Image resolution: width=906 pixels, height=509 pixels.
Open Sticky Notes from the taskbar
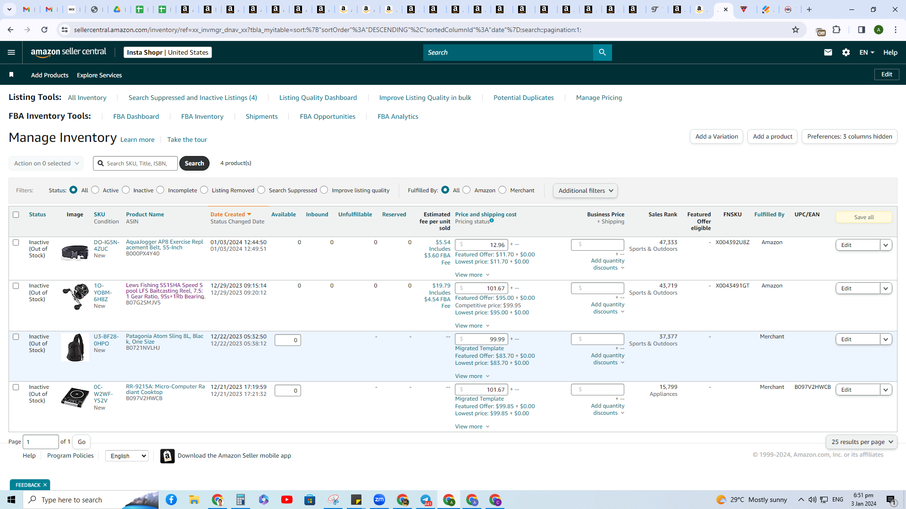(x=356, y=500)
